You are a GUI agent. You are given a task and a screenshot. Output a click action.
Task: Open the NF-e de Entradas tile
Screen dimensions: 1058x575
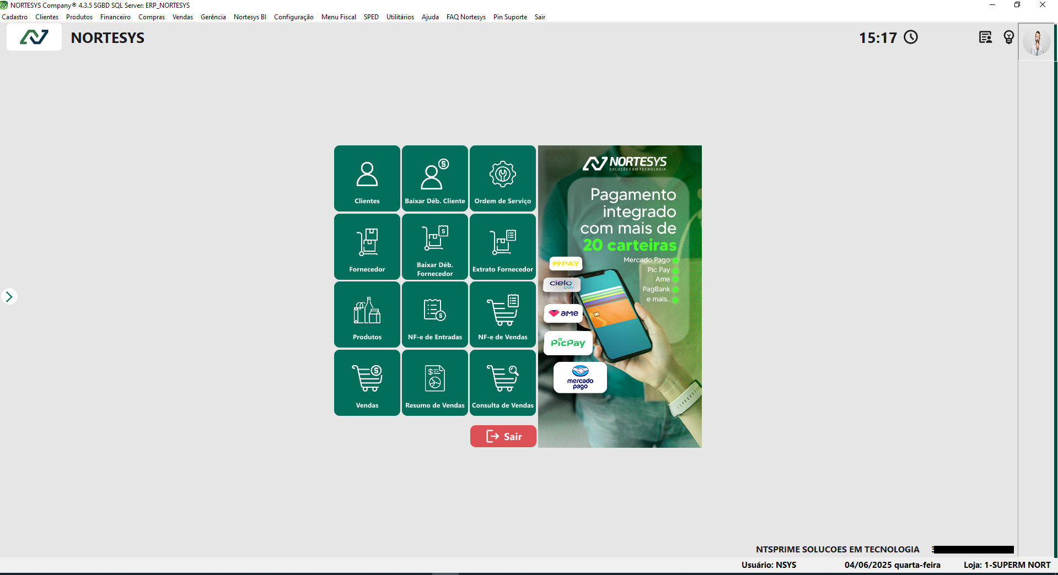[434, 314]
